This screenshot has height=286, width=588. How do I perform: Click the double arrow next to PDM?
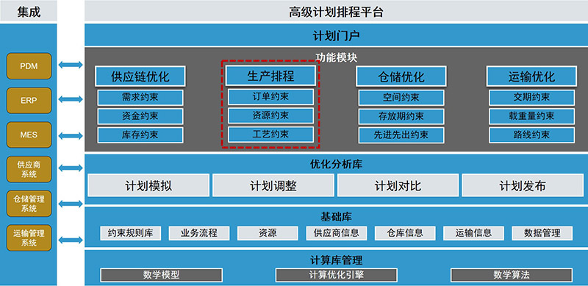71,65
